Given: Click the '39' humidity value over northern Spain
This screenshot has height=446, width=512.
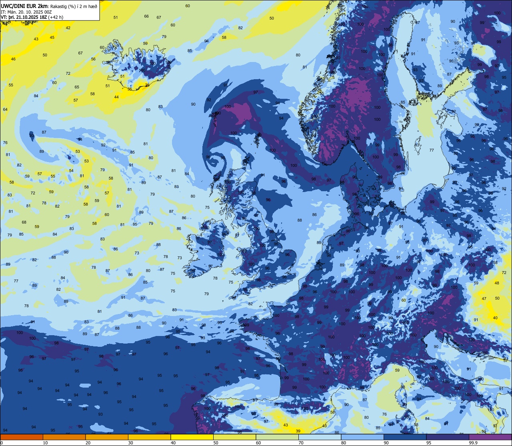Looking at the screenshot, I should click(x=298, y=431).
